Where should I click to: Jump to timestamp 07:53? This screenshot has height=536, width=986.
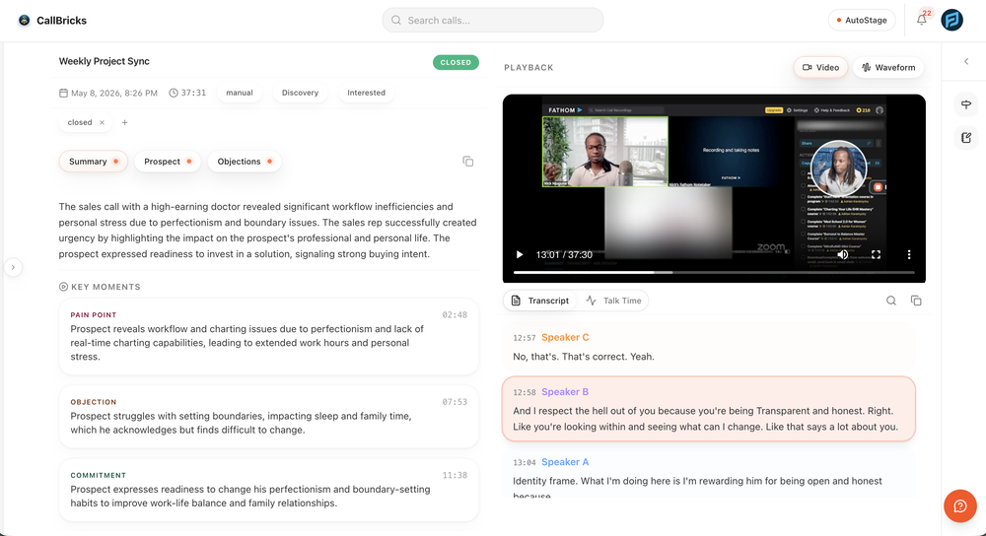454,402
